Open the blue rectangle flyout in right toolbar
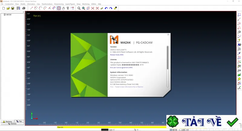 pos(239,15)
